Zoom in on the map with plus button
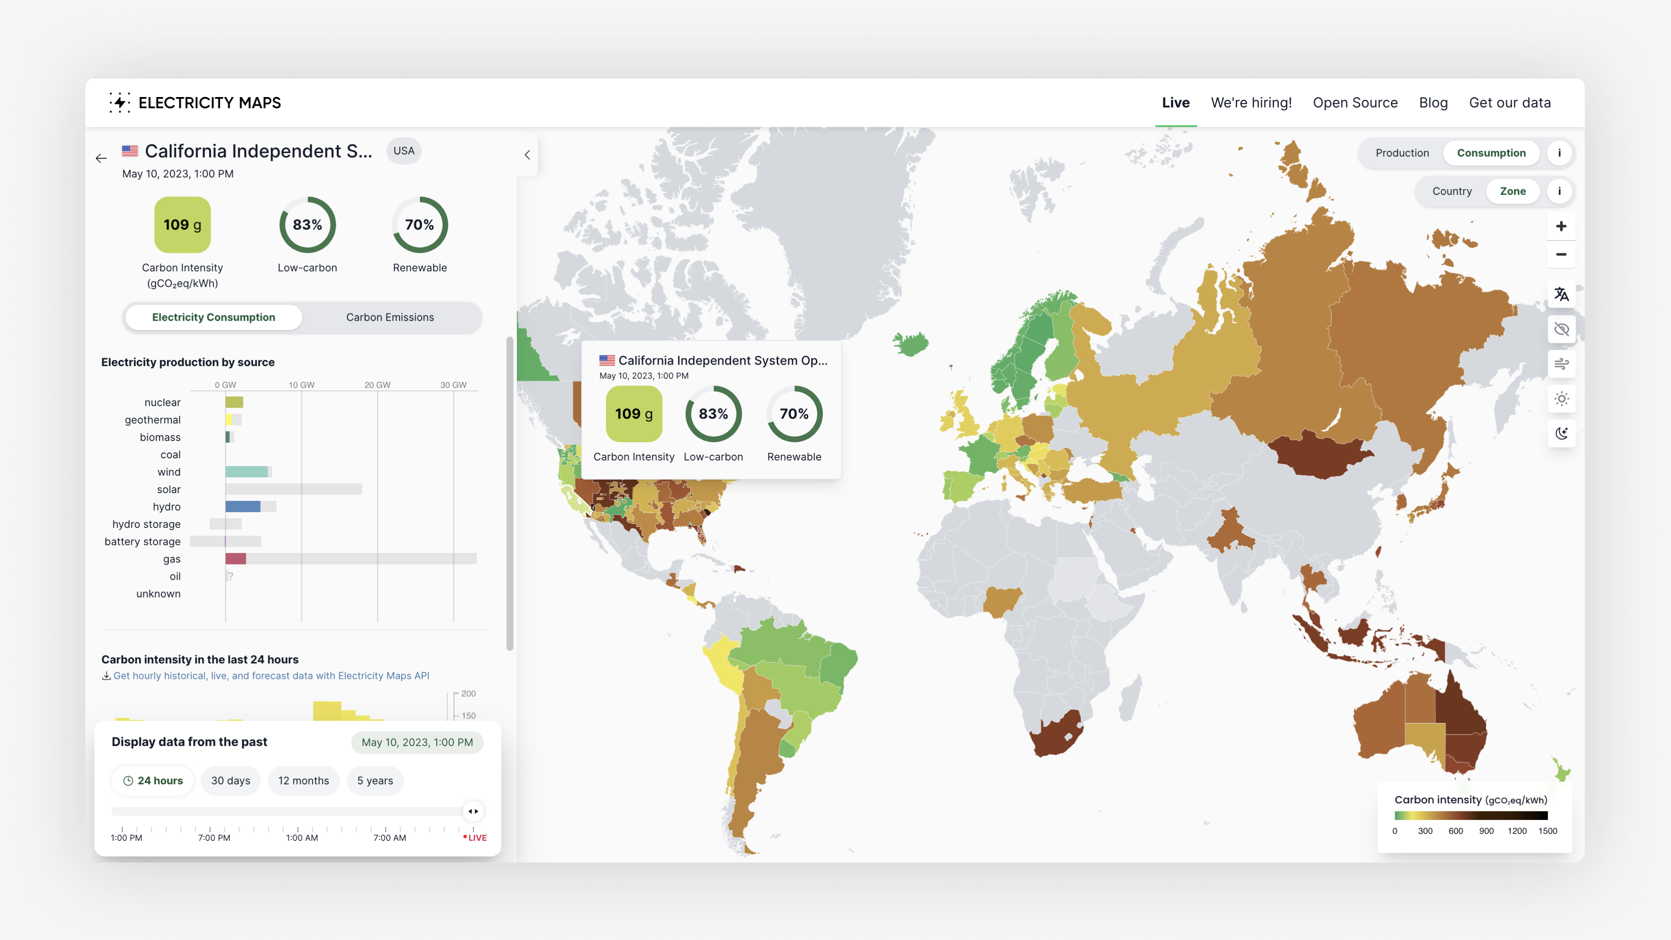 tap(1561, 226)
